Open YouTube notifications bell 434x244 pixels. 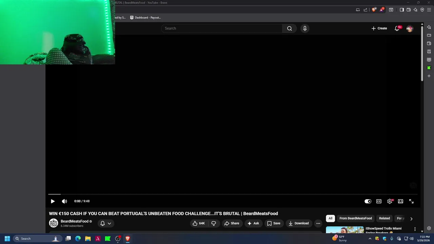coord(397,28)
